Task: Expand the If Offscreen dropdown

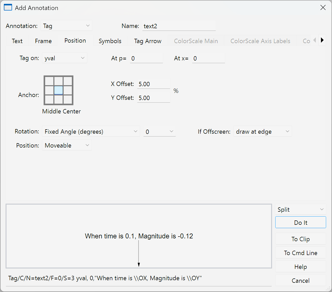Action: 262,132
